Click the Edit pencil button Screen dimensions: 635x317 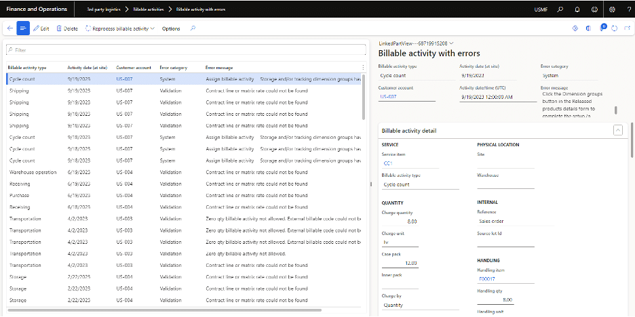click(x=41, y=28)
